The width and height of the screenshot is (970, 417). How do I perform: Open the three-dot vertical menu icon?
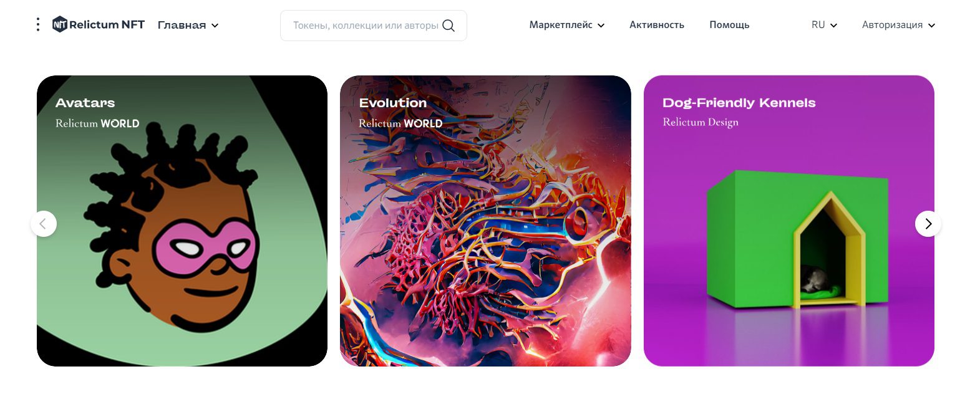[38, 25]
